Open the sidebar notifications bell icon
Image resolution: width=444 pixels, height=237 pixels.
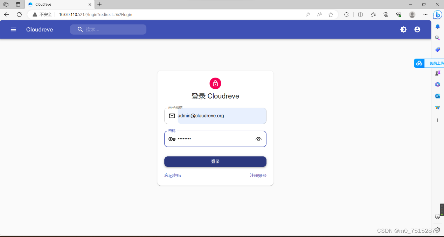point(437,27)
